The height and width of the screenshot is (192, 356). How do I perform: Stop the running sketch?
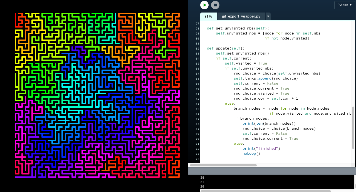215,5
